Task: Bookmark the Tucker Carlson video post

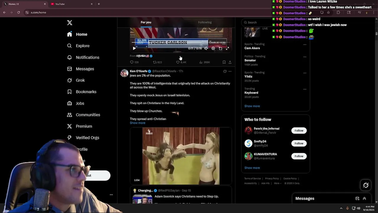Action: coord(224,62)
